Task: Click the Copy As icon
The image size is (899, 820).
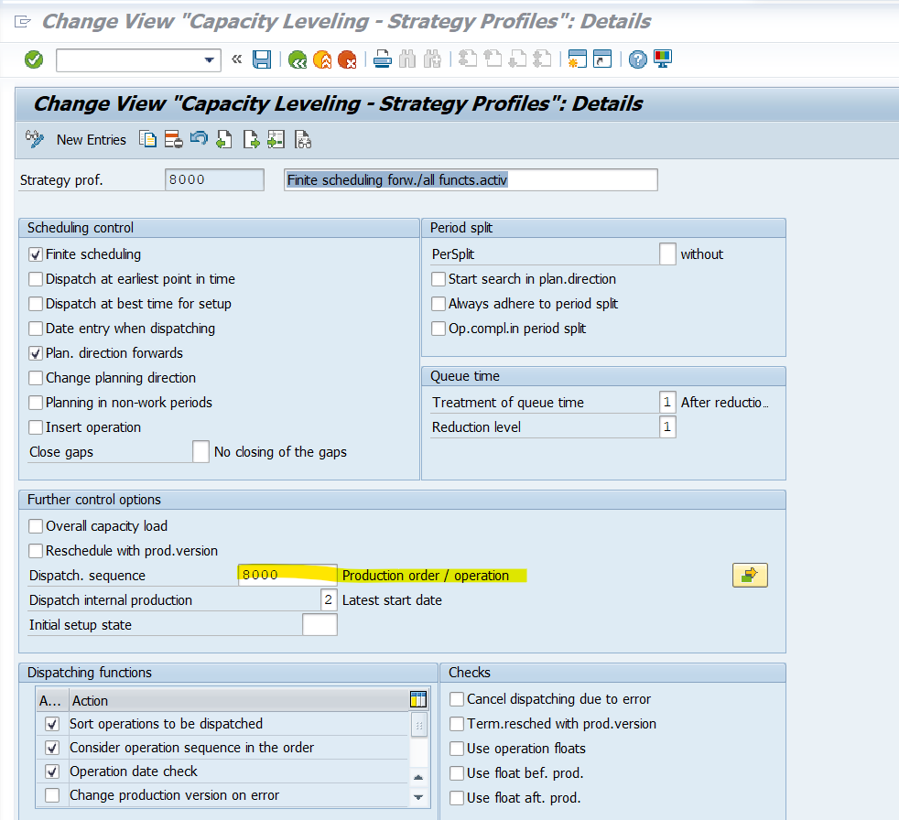Action: click(148, 139)
